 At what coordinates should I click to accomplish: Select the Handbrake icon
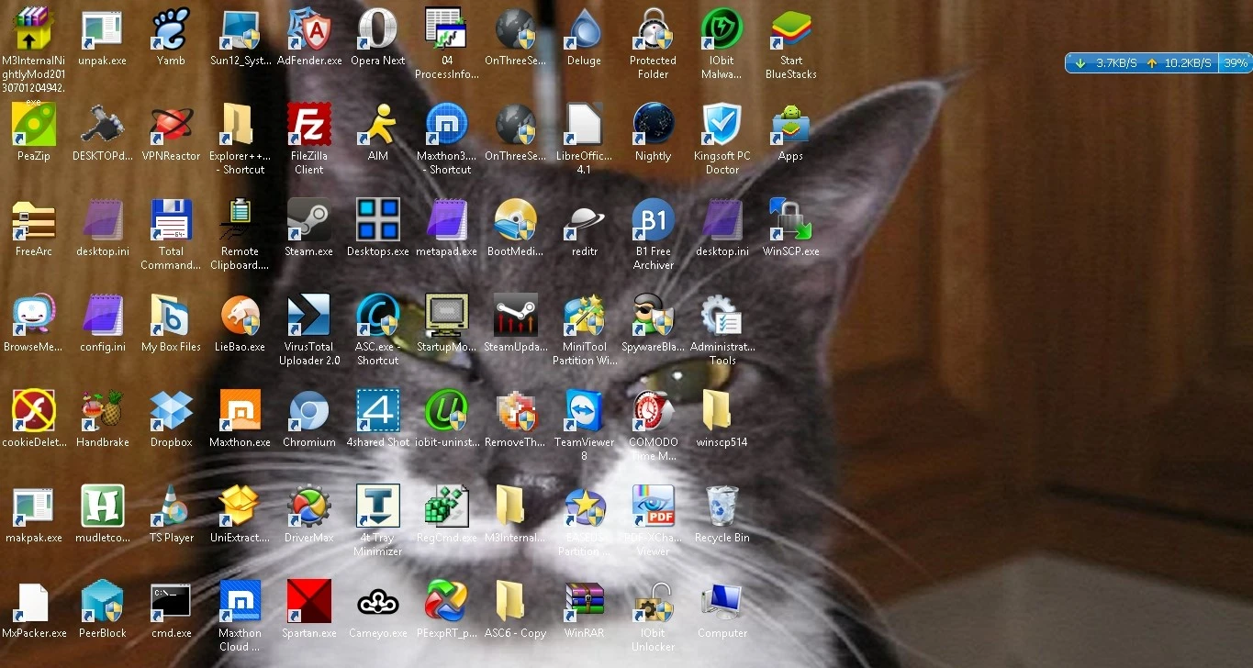[103, 410]
